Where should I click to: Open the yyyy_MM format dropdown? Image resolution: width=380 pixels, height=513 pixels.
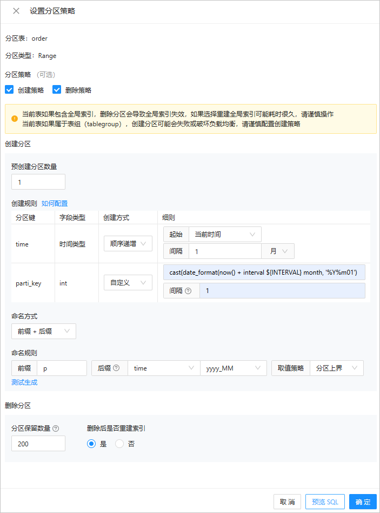(234, 368)
